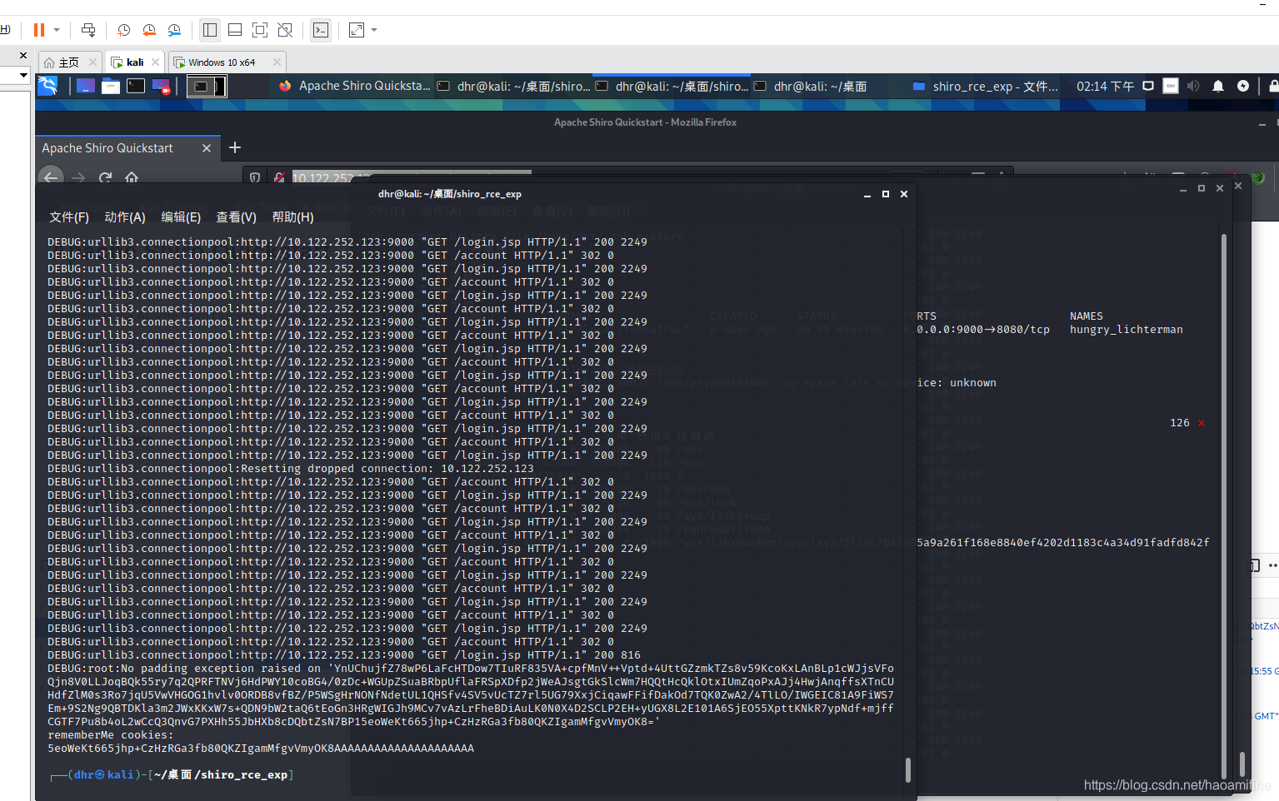Launch terminal emulator from Kali panel

pyautogui.click(x=136, y=86)
